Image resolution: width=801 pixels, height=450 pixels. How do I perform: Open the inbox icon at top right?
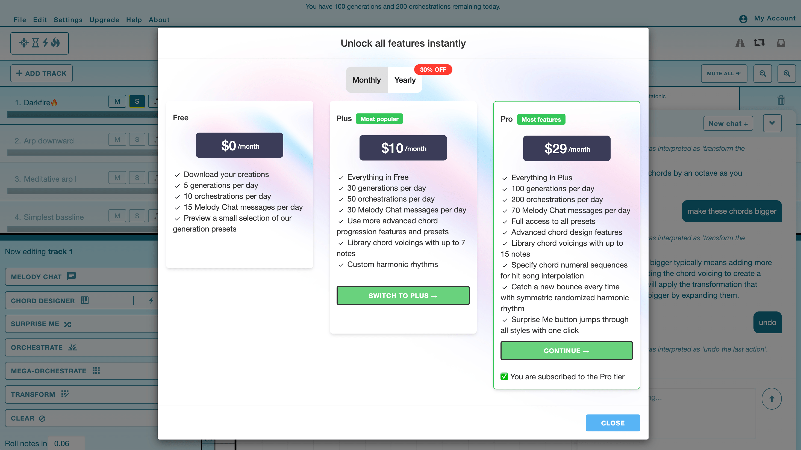point(781,43)
